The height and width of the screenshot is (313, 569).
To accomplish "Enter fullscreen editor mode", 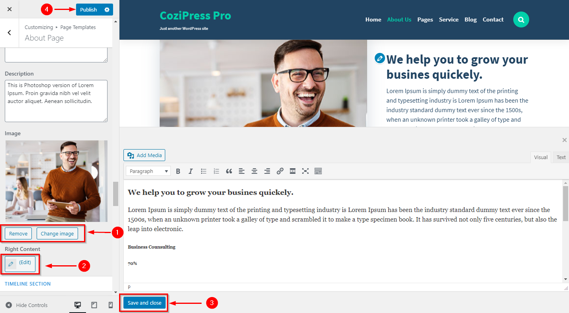I will [305, 171].
